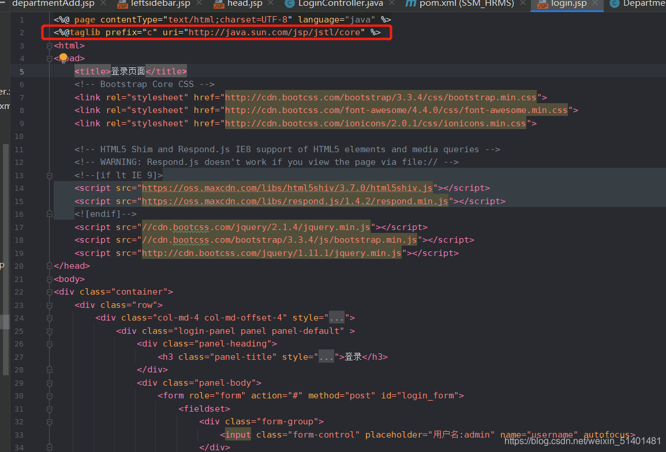Click the 'Bootstrap Core CSS' comment
Viewport: 666px width, 452px height.
(144, 84)
